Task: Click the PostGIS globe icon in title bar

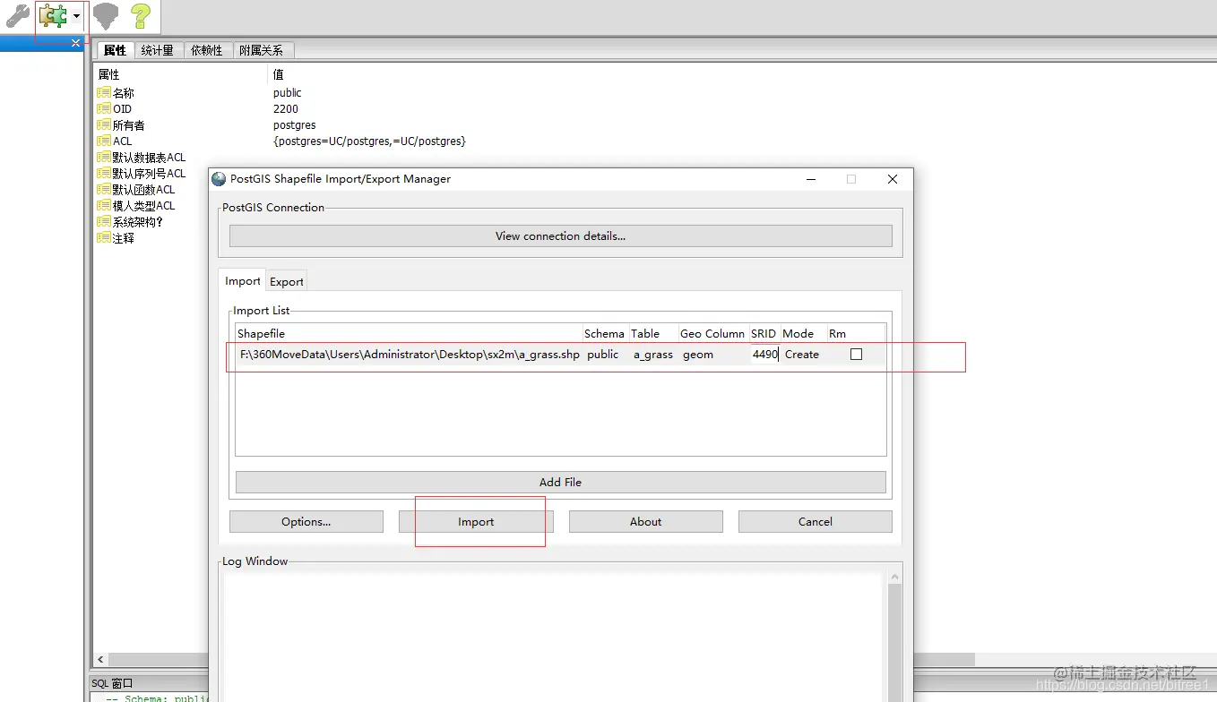Action: (219, 179)
